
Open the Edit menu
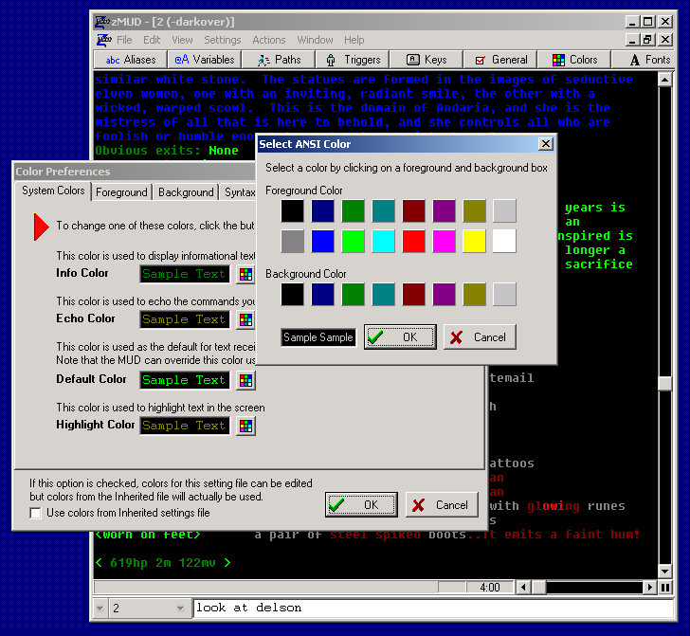click(x=152, y=40)
